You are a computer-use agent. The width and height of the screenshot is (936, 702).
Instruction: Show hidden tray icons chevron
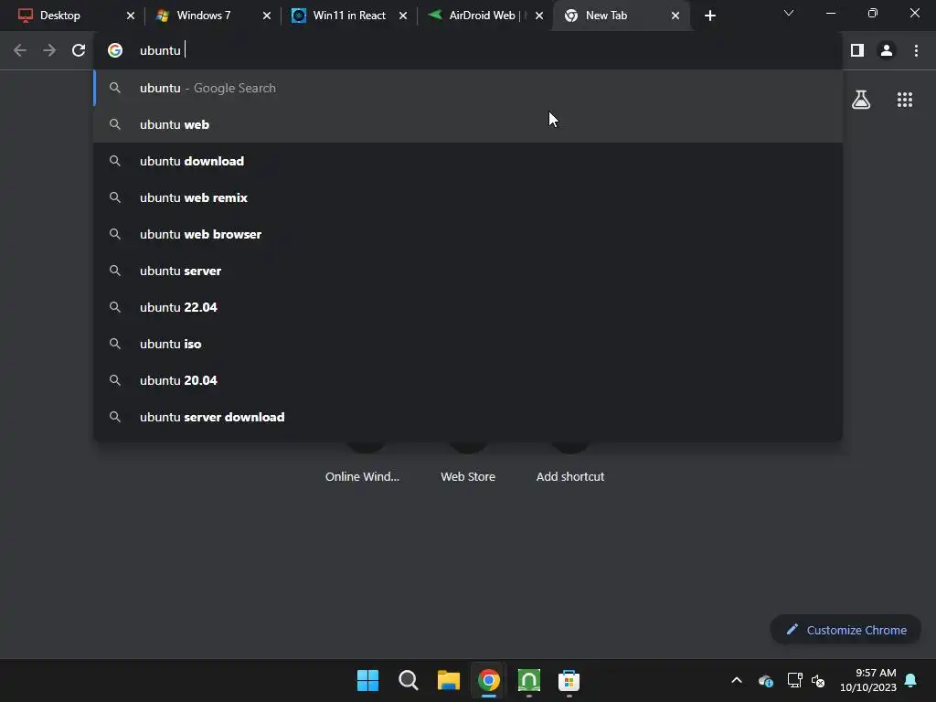(x=737, y=680)
